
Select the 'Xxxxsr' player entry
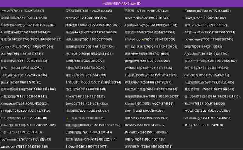pyautogui.click(x=145, y=125)
